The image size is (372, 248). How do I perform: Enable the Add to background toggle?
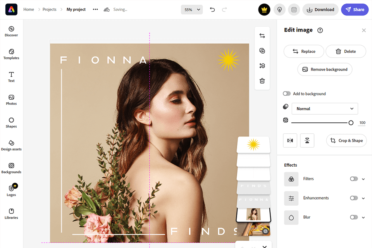(287, 94)
